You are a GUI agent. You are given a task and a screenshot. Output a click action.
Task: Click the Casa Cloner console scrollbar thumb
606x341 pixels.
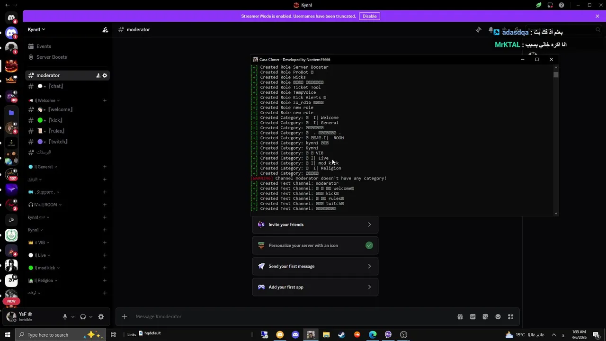(x=556, y=74)
